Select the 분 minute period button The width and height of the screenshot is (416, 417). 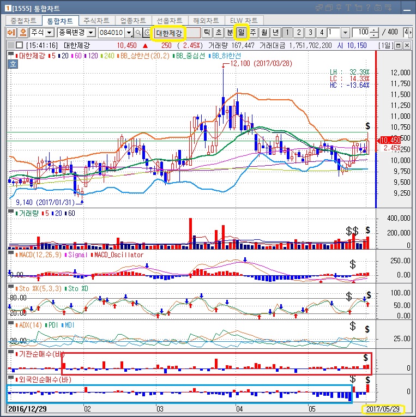230,33
